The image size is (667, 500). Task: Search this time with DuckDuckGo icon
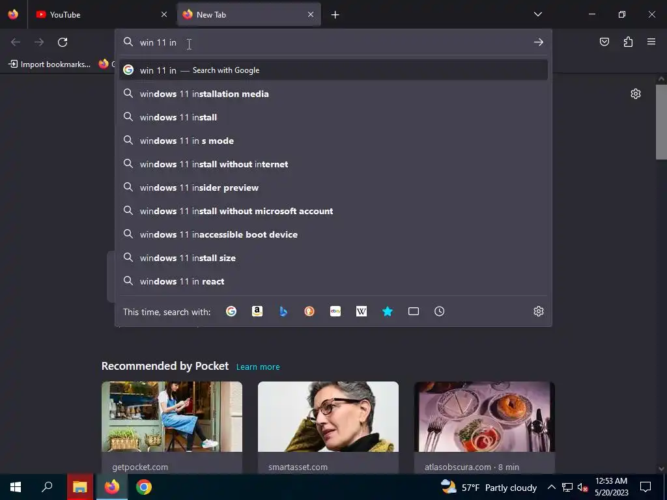pyautogui.click(x=309, y=311)
